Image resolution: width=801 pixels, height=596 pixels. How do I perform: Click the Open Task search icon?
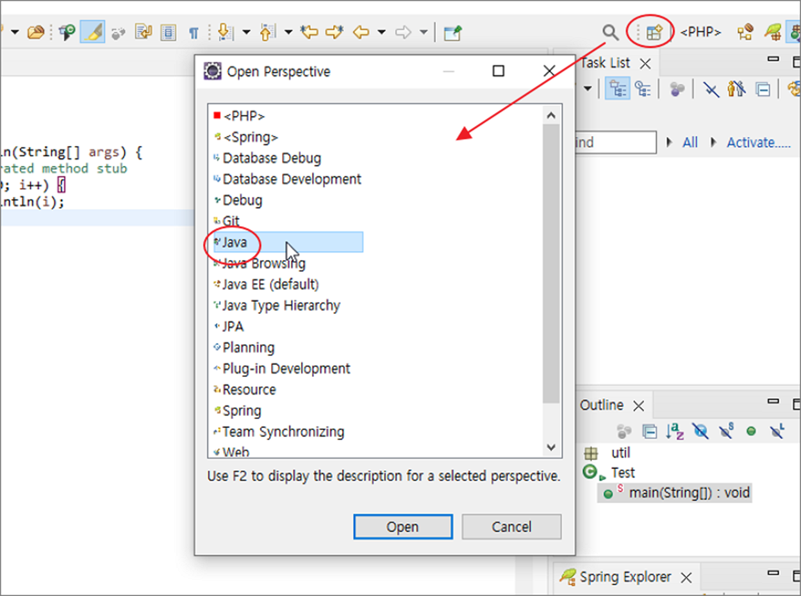(67, 32)
